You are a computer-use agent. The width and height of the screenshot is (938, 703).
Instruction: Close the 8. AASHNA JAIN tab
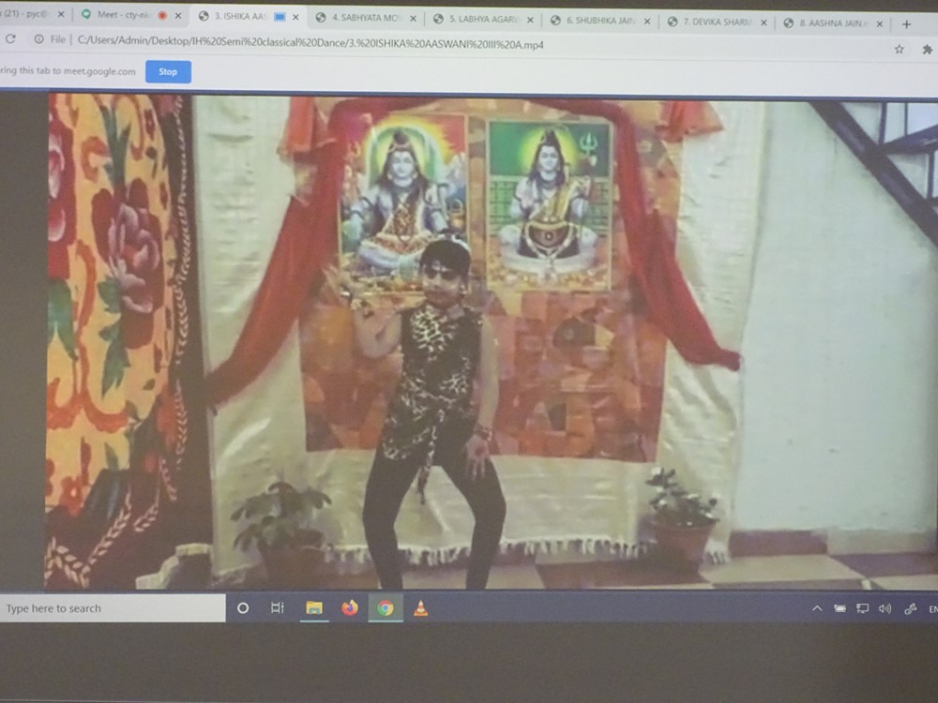880,24
